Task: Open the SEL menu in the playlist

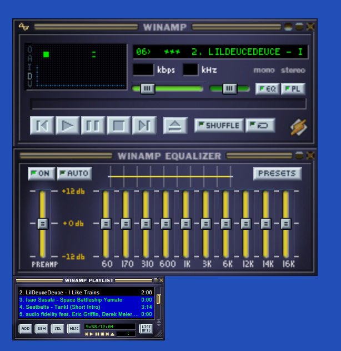Action: [x=58, y=328]
